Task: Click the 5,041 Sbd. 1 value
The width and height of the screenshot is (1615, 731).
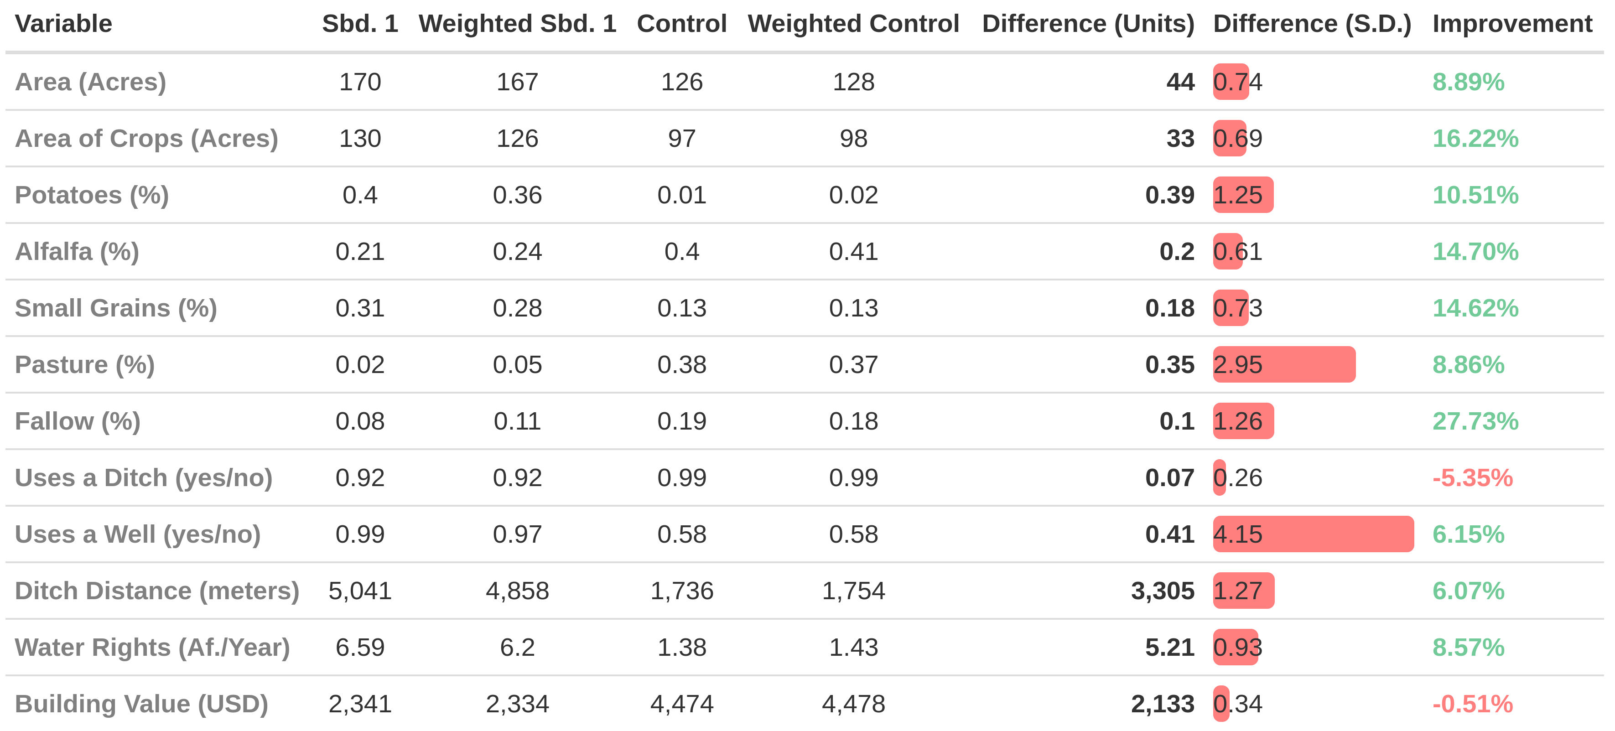Action: point(360,591)
